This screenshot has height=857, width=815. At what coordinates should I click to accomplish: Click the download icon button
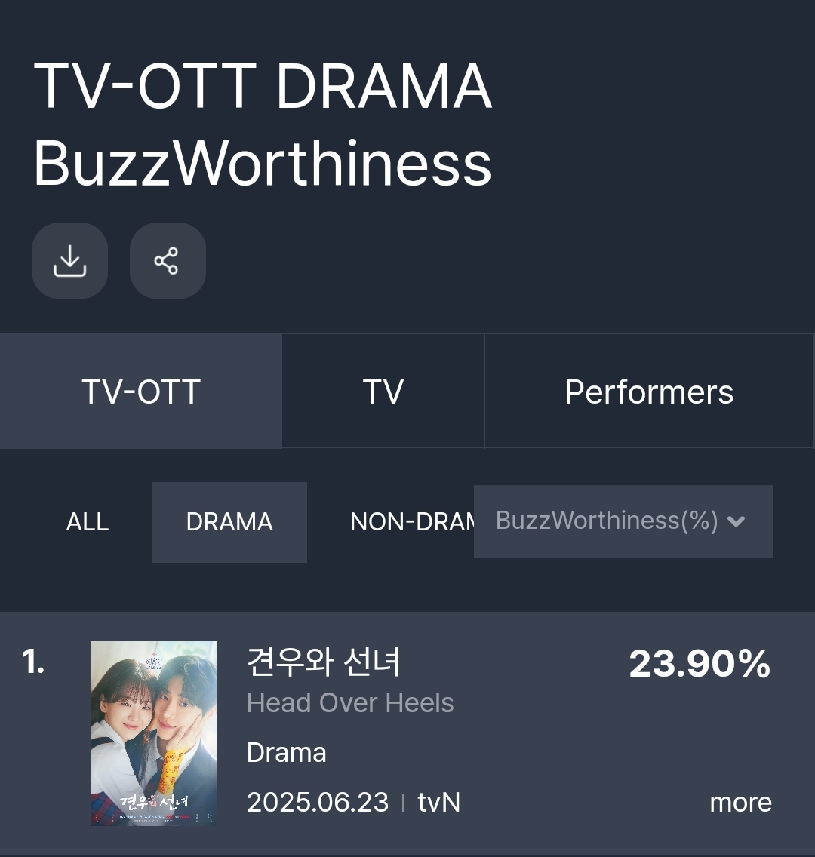click(69, 261)
